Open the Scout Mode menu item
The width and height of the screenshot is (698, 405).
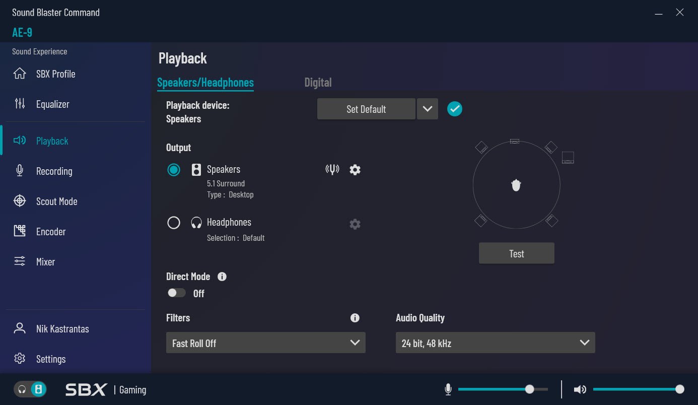click(57, 201)
